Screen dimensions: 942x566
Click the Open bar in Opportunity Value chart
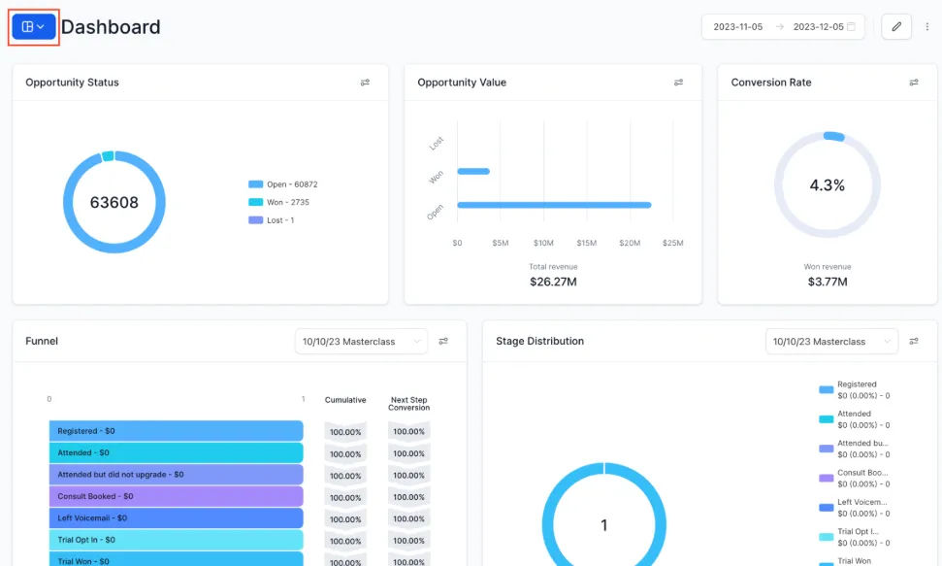(x=553, y=205)
